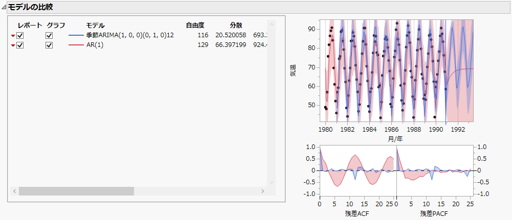Collapse the モデルの比較 disclosure triangle
This screenshot has width=512, height=220.
click(4, 7)
